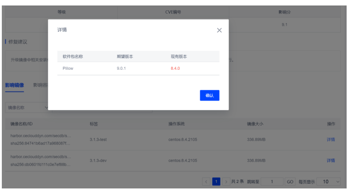Click the 软件包名称 column header
The width and height of the screenshot is (351, 191).
(73, 57)
